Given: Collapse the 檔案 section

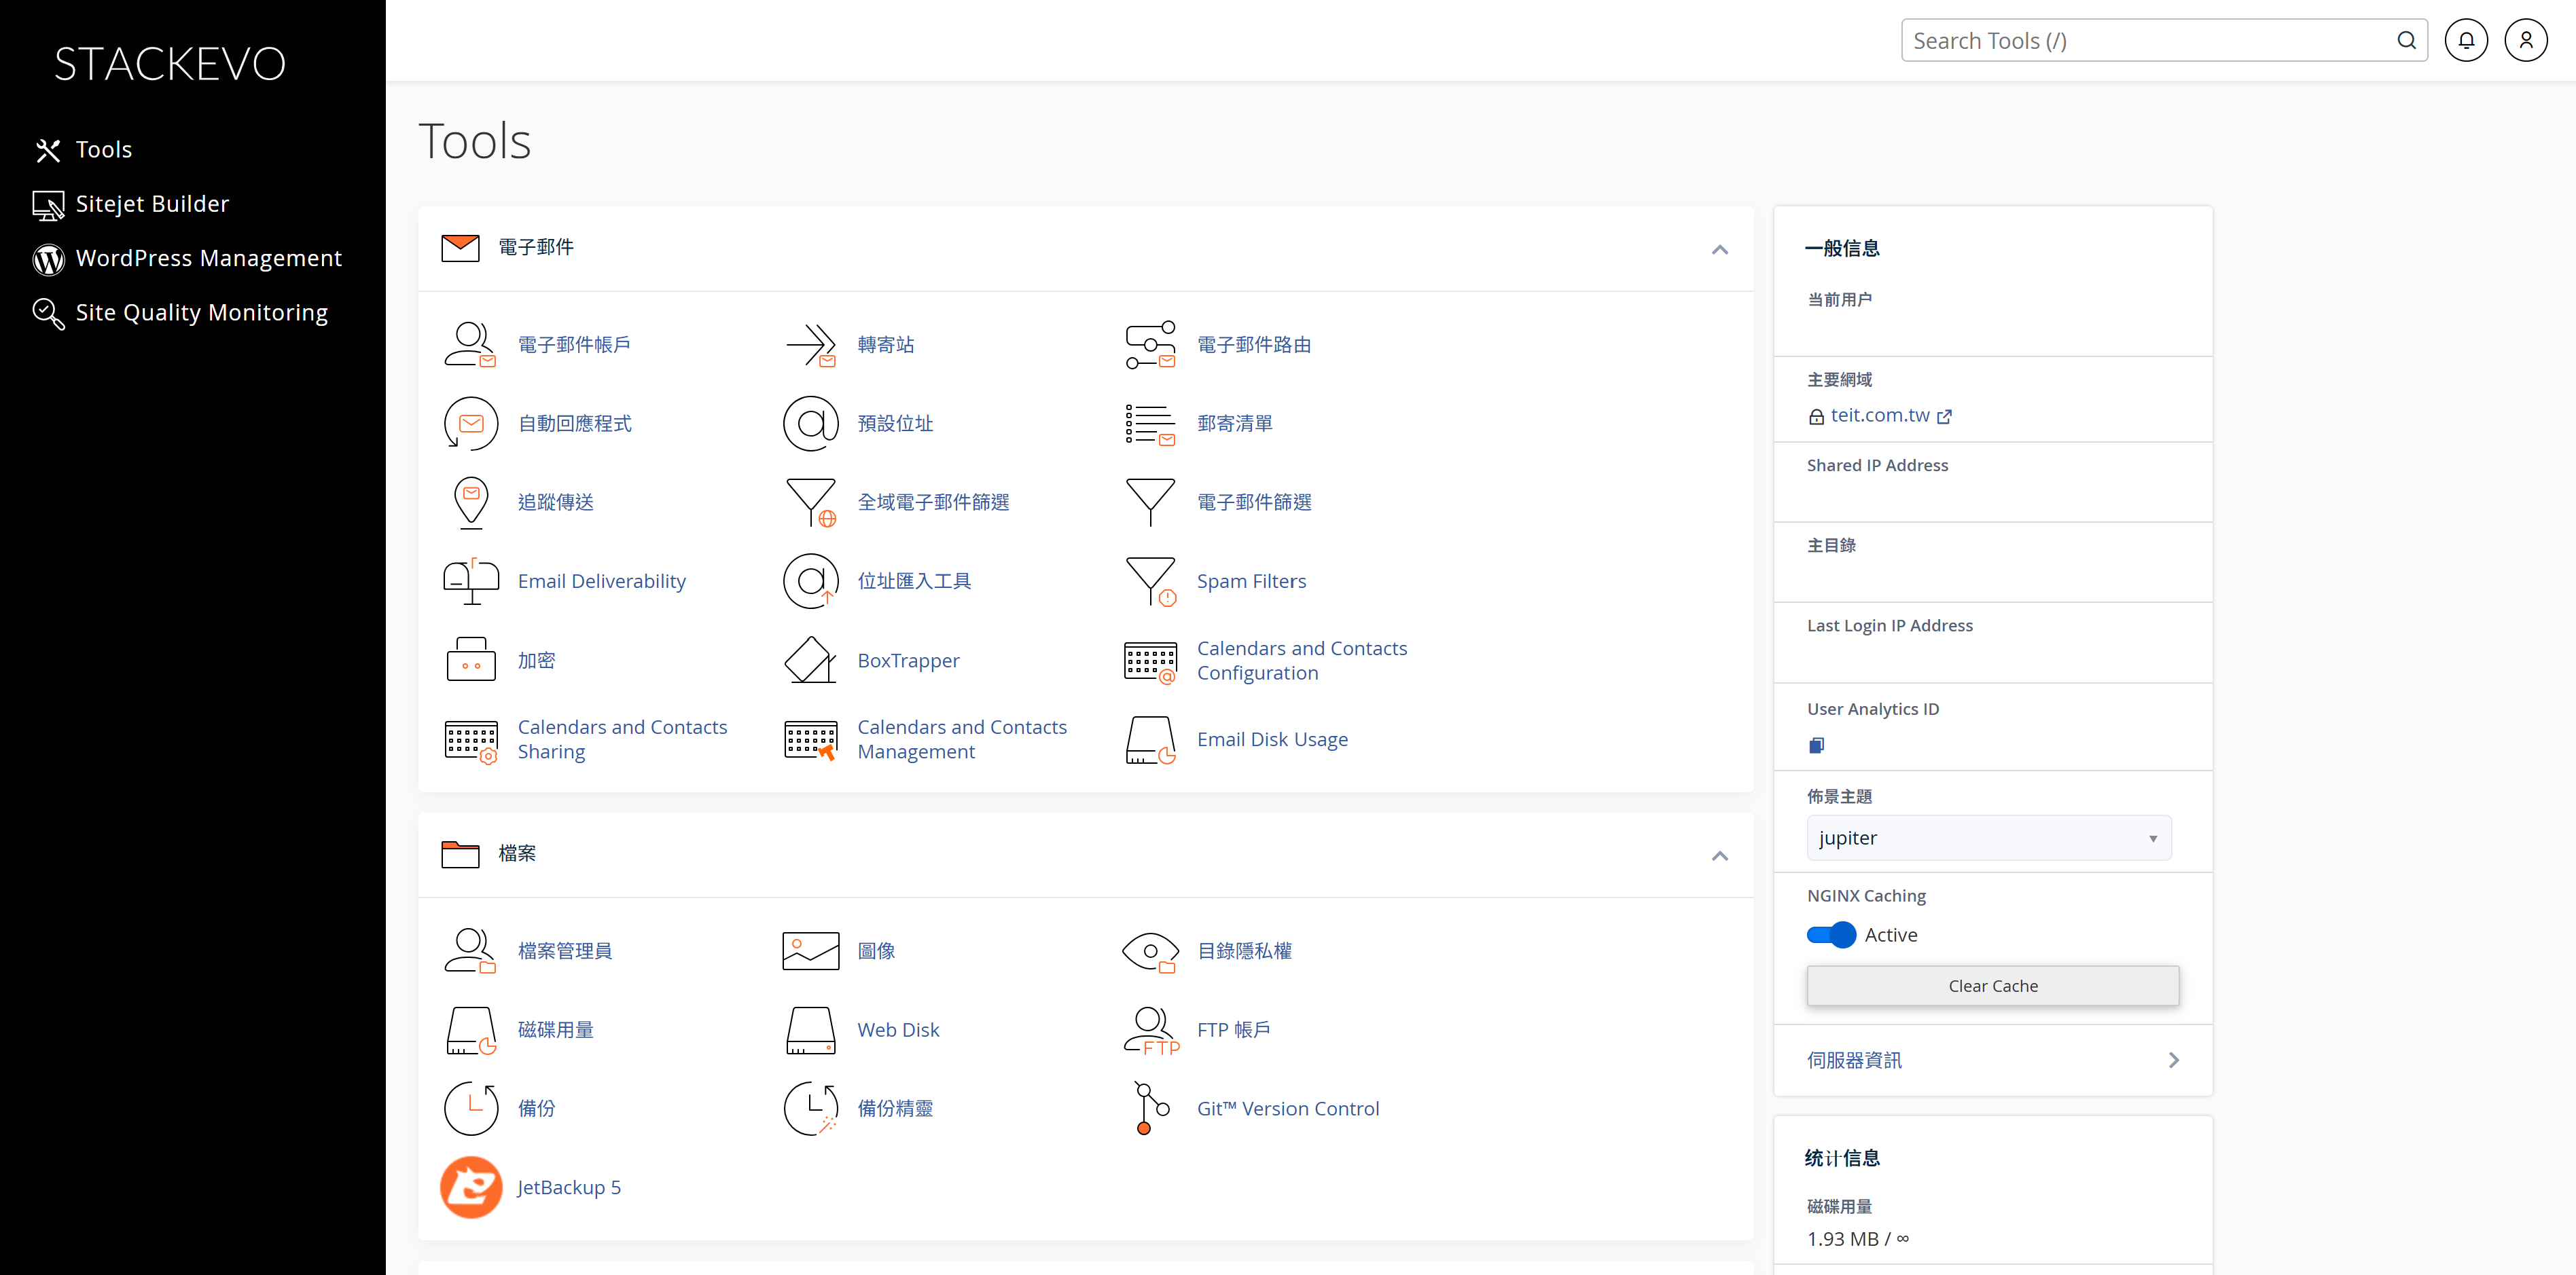Looking at the screenshot, I should (1719, 856).
